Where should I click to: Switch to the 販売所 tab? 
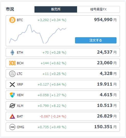coord(56,9)
